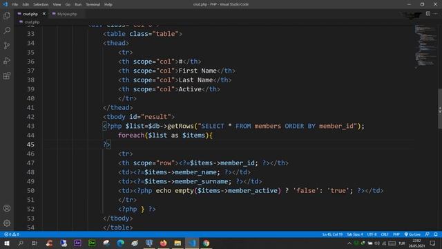Switch to the MyAjax.php tab
This screenshot has width=442, height=249.
click(67, 14)
